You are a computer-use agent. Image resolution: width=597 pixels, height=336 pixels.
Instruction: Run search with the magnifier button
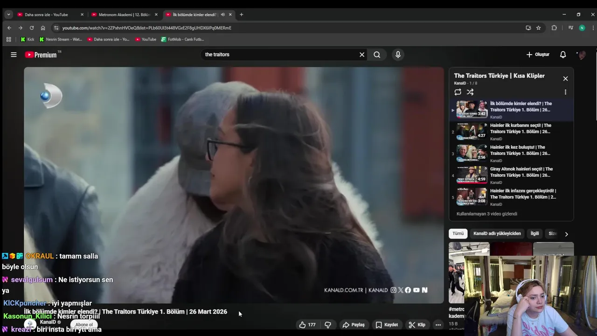click(x=377, y=55)
